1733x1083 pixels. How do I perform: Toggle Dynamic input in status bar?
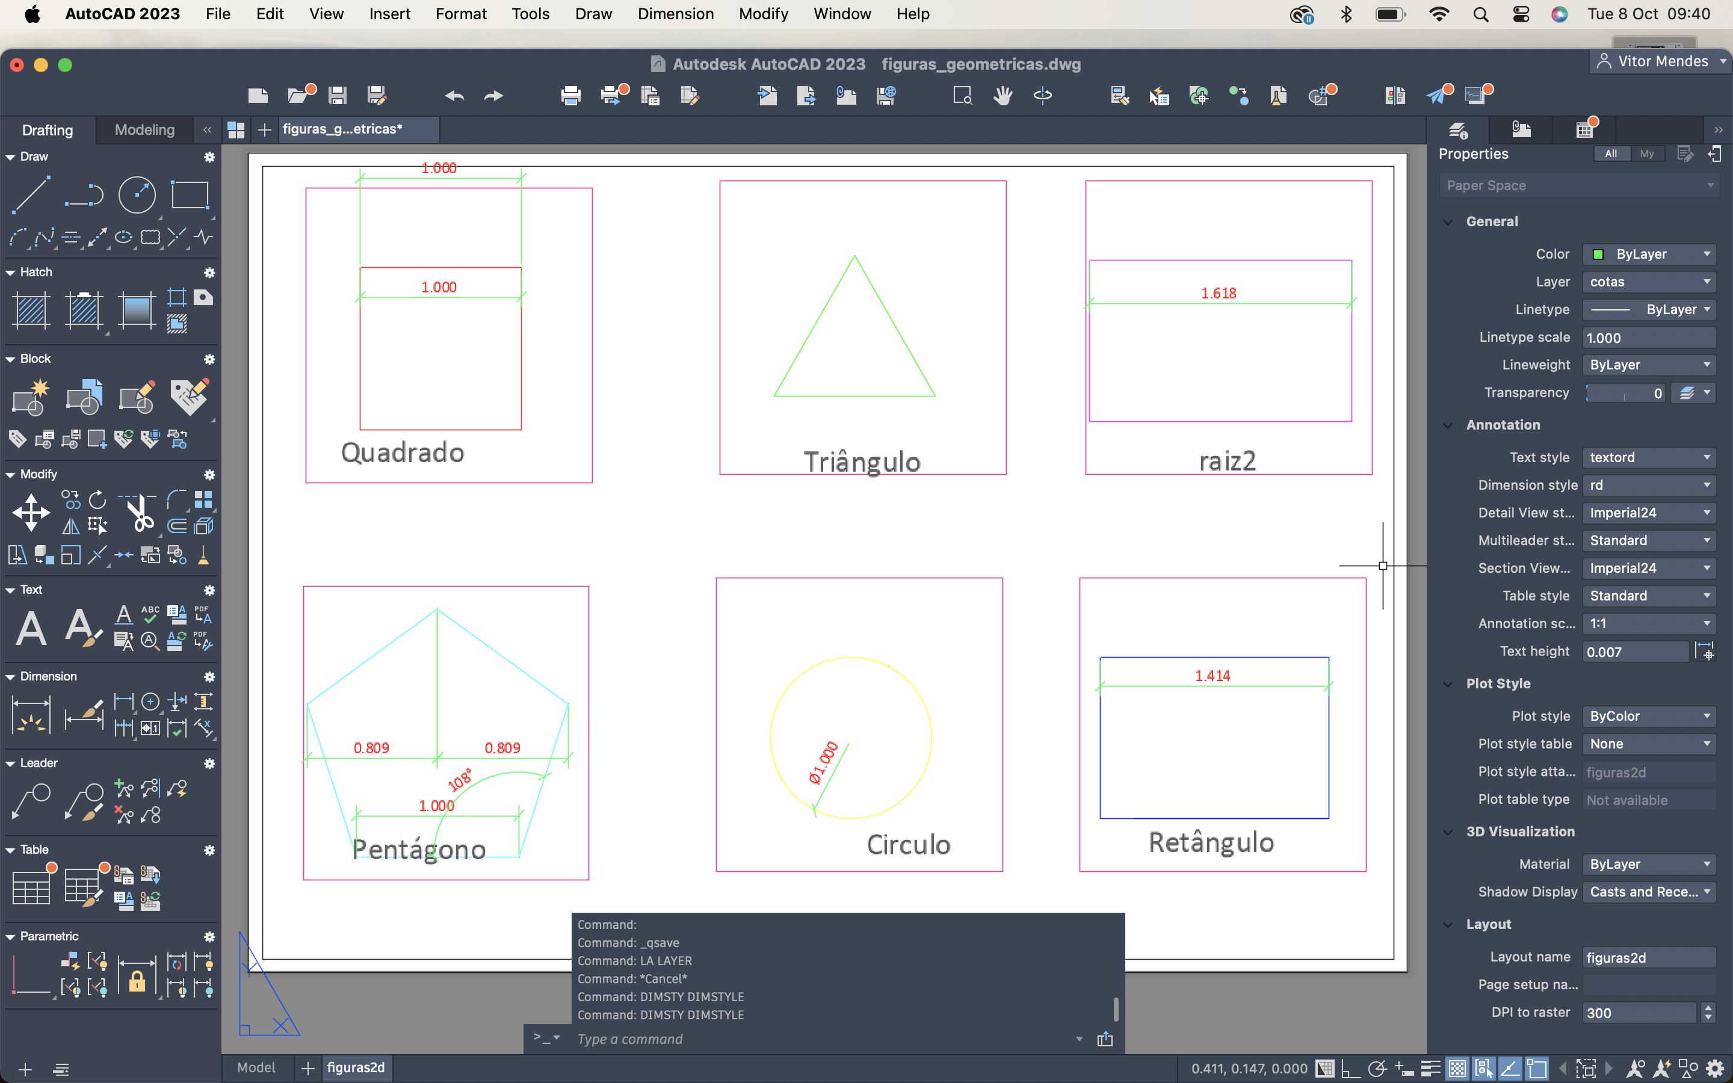pyautogui.click(x=1404, y=1069)
